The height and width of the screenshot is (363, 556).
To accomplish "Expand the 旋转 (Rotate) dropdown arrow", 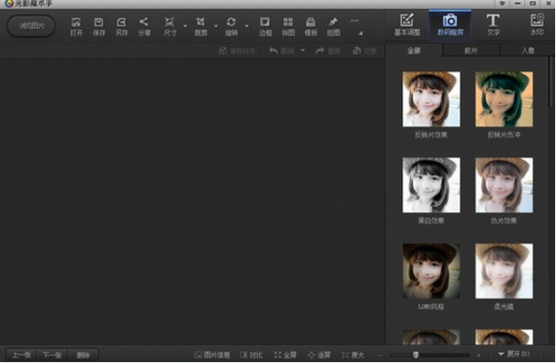I will click(x=247, y=24).
